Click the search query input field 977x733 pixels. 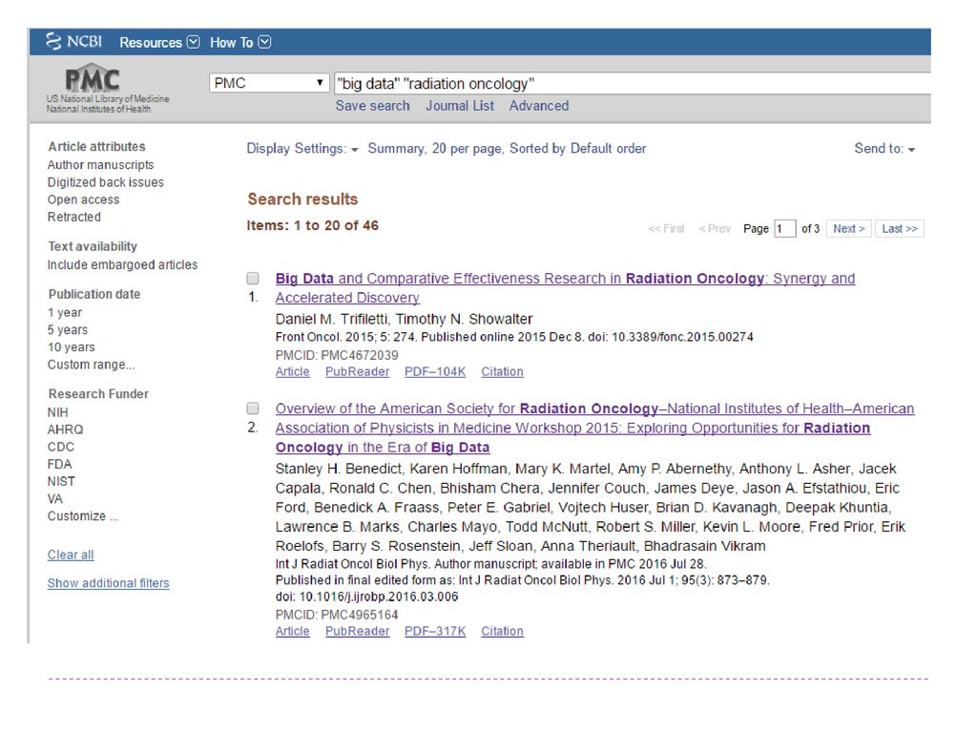pyautogui.click(x=633, y=84)
